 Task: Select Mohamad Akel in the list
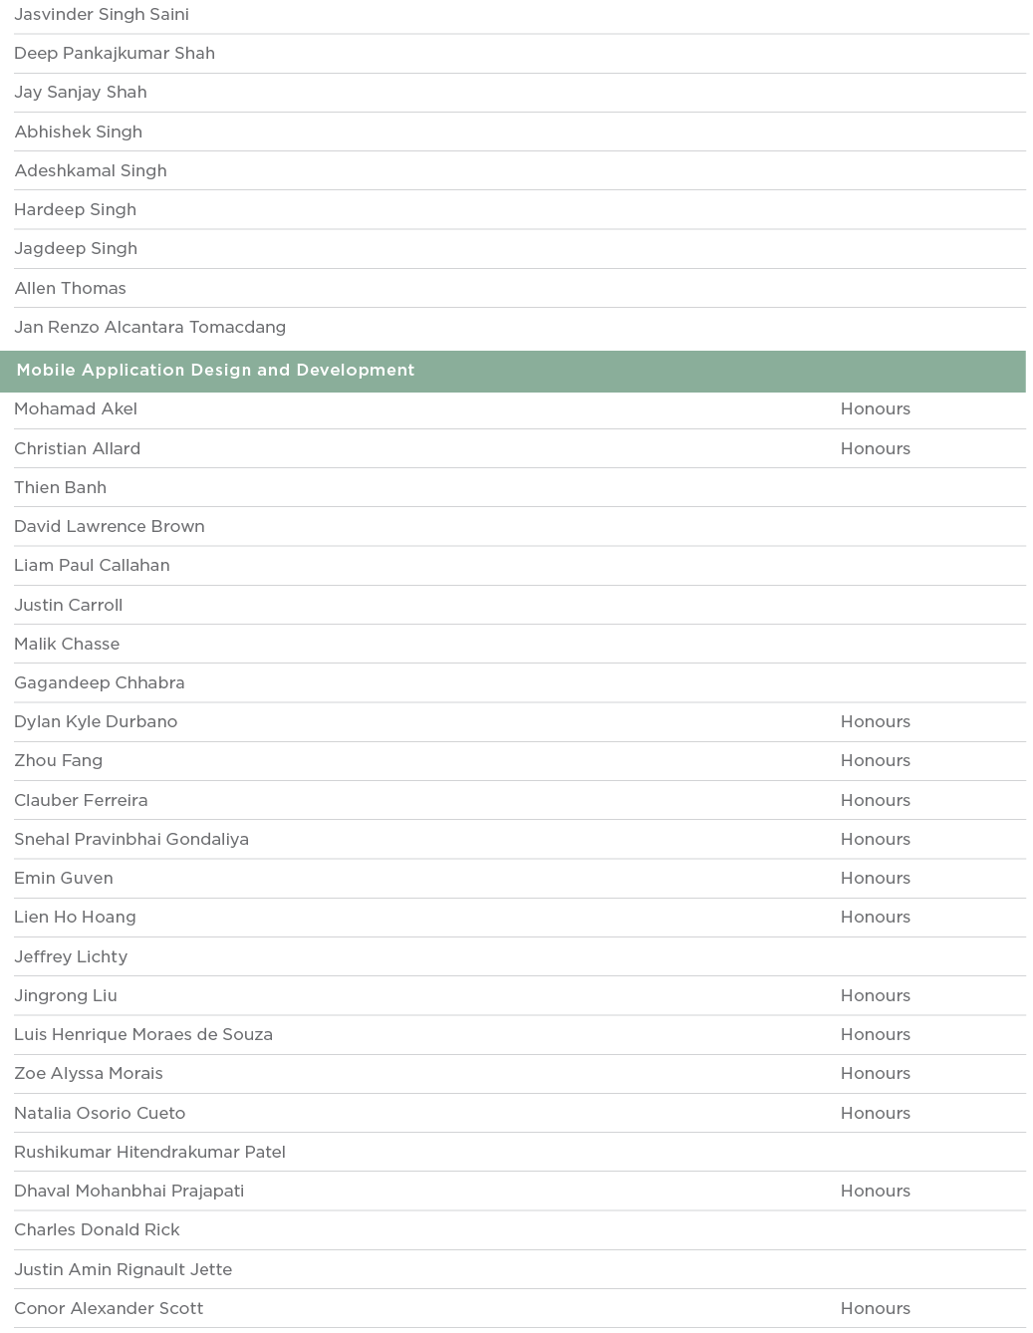(x=76, y=409)
